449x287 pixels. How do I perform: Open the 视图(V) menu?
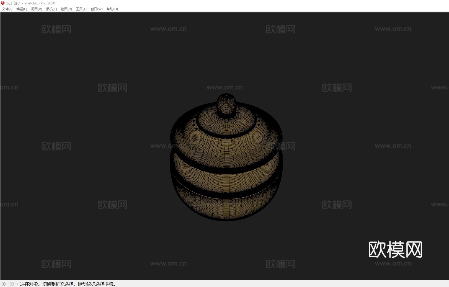point(36,9)
